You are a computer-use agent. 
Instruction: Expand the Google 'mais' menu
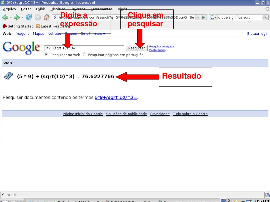tap(99, 34)
